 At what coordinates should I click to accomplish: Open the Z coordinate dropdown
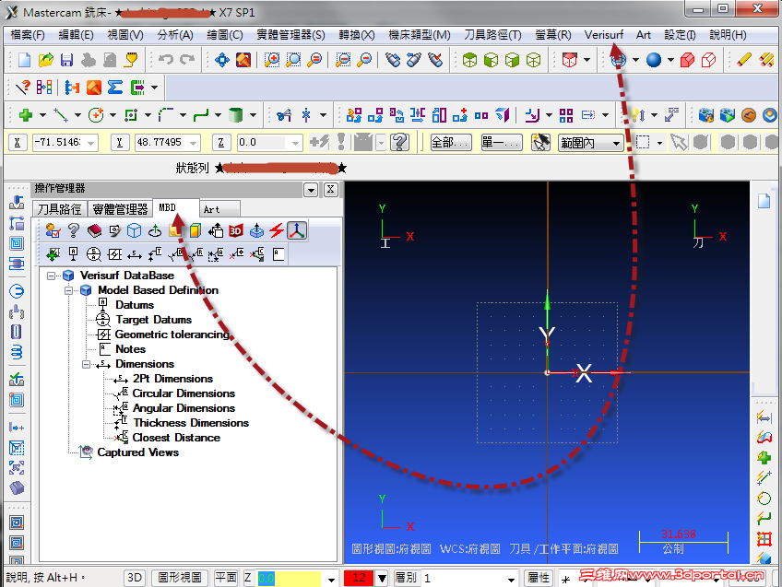coord(295,143)
